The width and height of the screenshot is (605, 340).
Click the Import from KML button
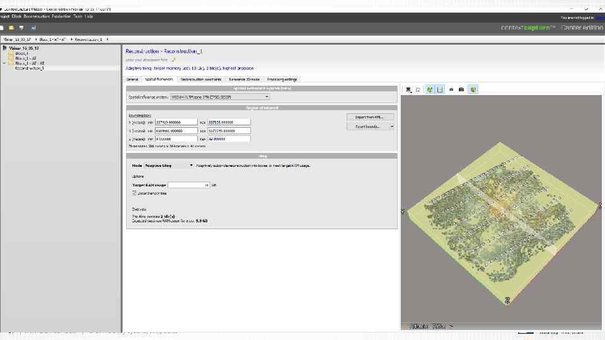coord(370,117)
